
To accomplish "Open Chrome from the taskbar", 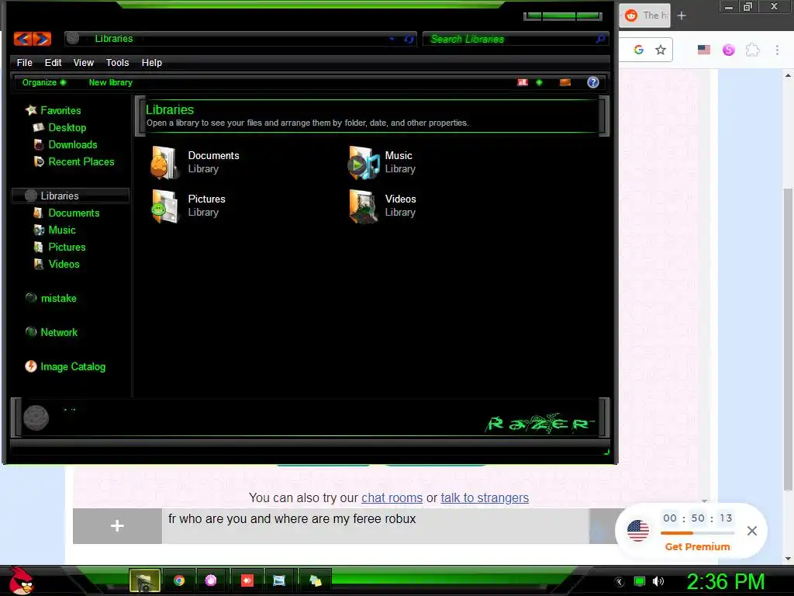I will [179, 580].
